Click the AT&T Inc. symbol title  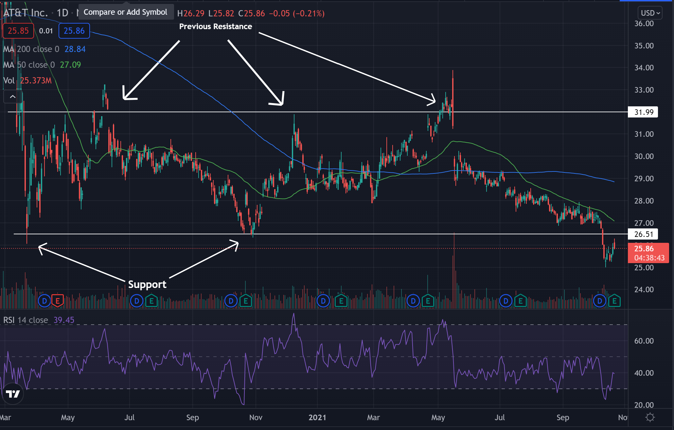[26, 13]
